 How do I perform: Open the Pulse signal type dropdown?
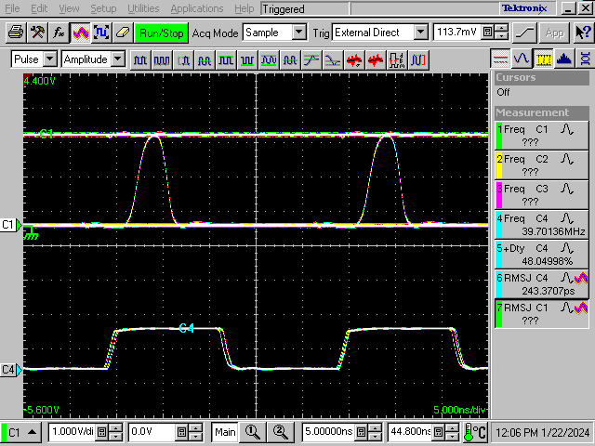(50, 59)
